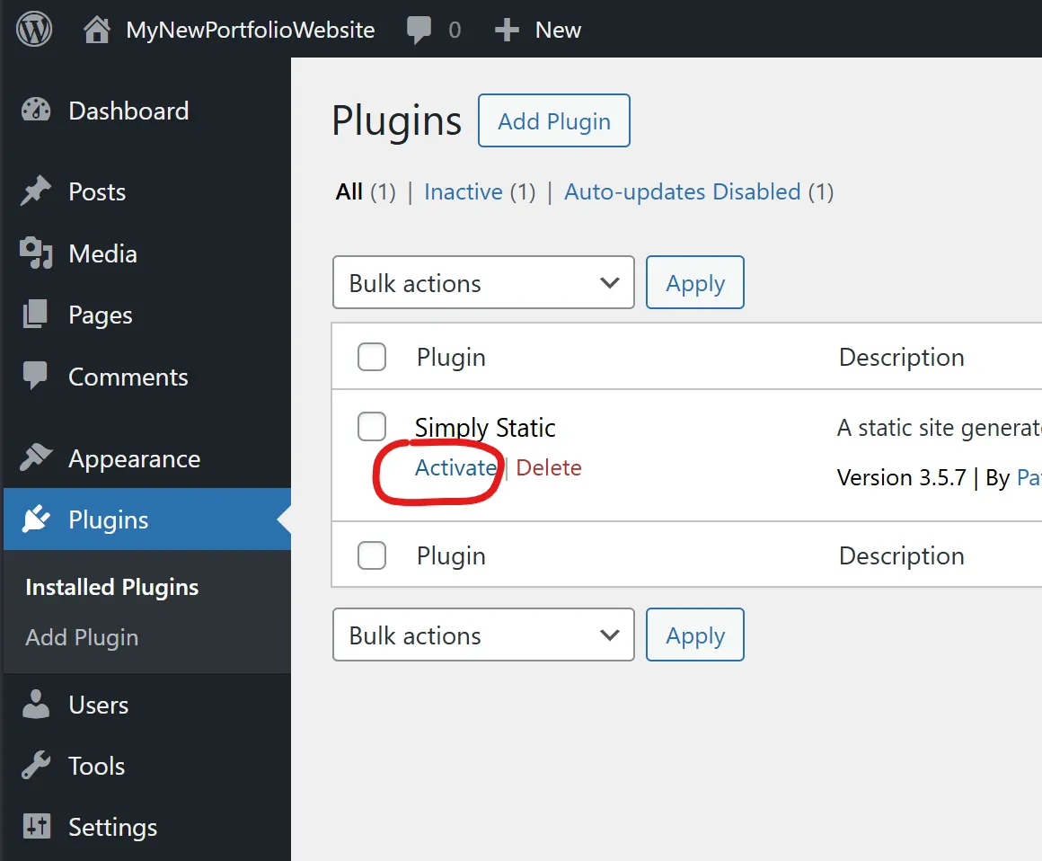Viewport: 1042px width, 861px height.
Task: Click the Dashboard gauge icon
Action: 36,111
